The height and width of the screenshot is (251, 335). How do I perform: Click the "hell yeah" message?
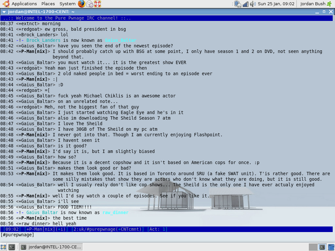point(64,224)
